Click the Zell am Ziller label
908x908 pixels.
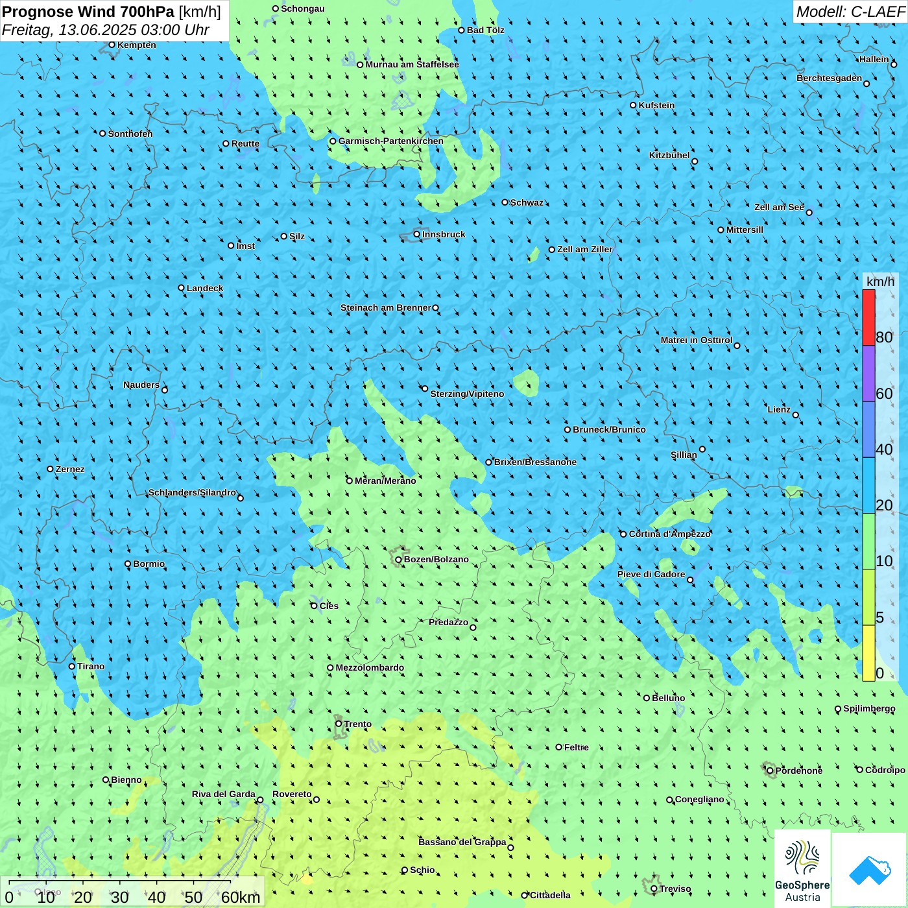tap(585, 249)
